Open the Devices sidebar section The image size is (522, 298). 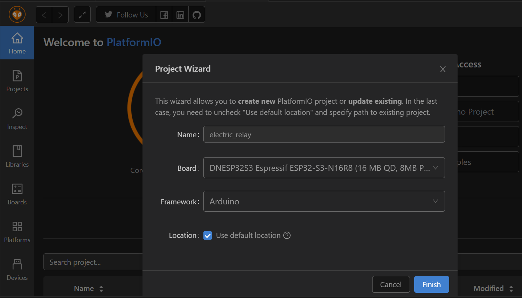(x=17, y=269)
